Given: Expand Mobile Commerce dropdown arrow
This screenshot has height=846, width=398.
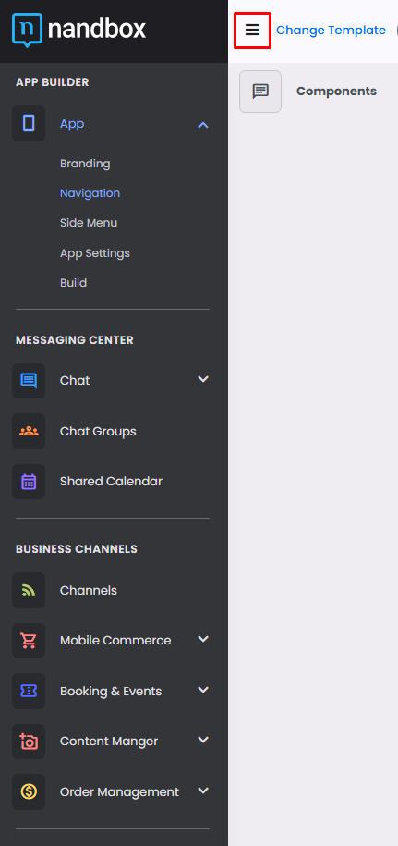Looking at the screenshot, I should [203, 639].
